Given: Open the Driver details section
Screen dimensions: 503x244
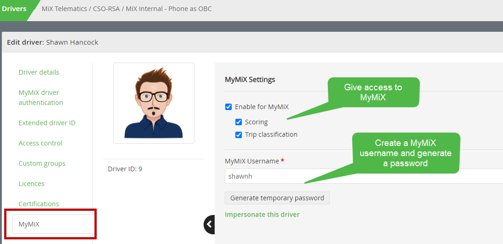Looking at the screenshot, I should pos(39,72).
